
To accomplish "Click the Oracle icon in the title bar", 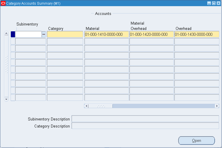I will (3, 3).
